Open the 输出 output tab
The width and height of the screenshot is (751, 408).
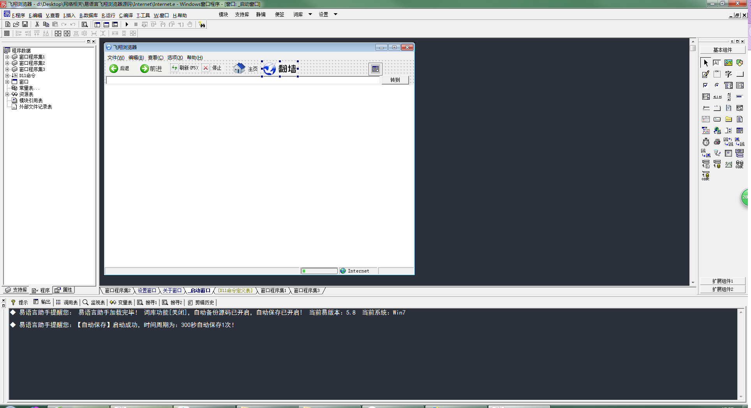tap(42, 302)
